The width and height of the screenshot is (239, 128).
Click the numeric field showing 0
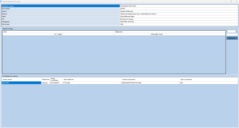pos(231,31)
